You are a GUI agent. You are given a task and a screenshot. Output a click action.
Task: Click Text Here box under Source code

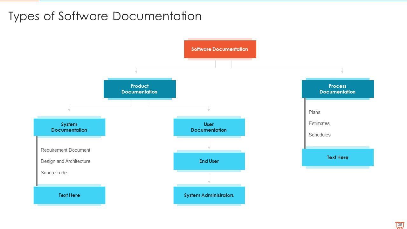(x=69, y=195)
